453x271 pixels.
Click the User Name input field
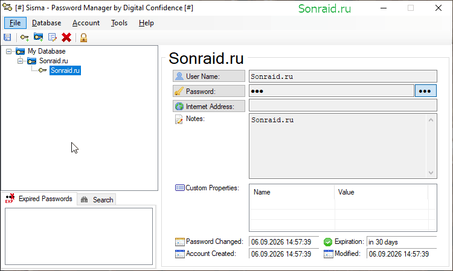click(x=343, y=76)
